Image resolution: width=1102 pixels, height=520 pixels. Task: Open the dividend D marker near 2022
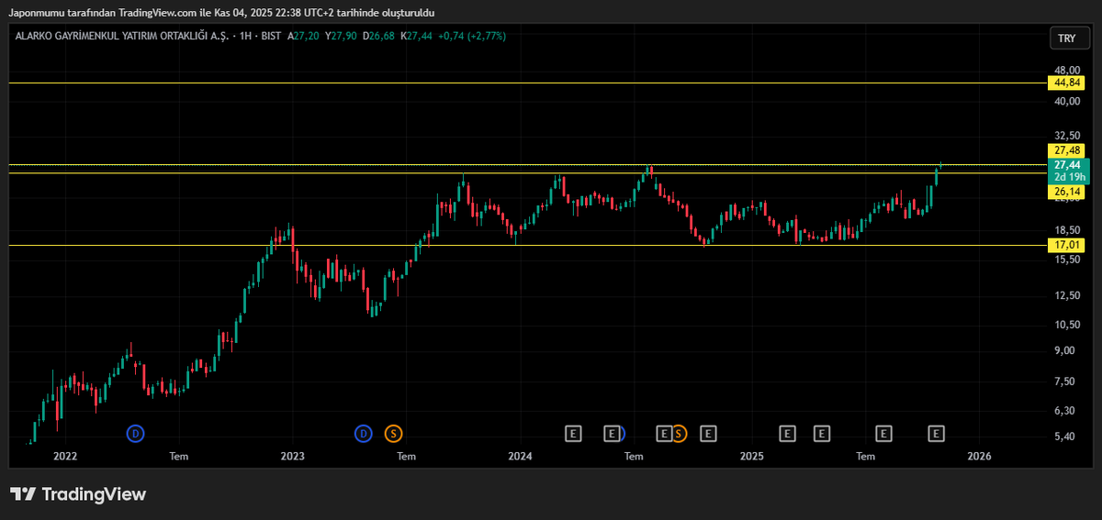[135, 433]
